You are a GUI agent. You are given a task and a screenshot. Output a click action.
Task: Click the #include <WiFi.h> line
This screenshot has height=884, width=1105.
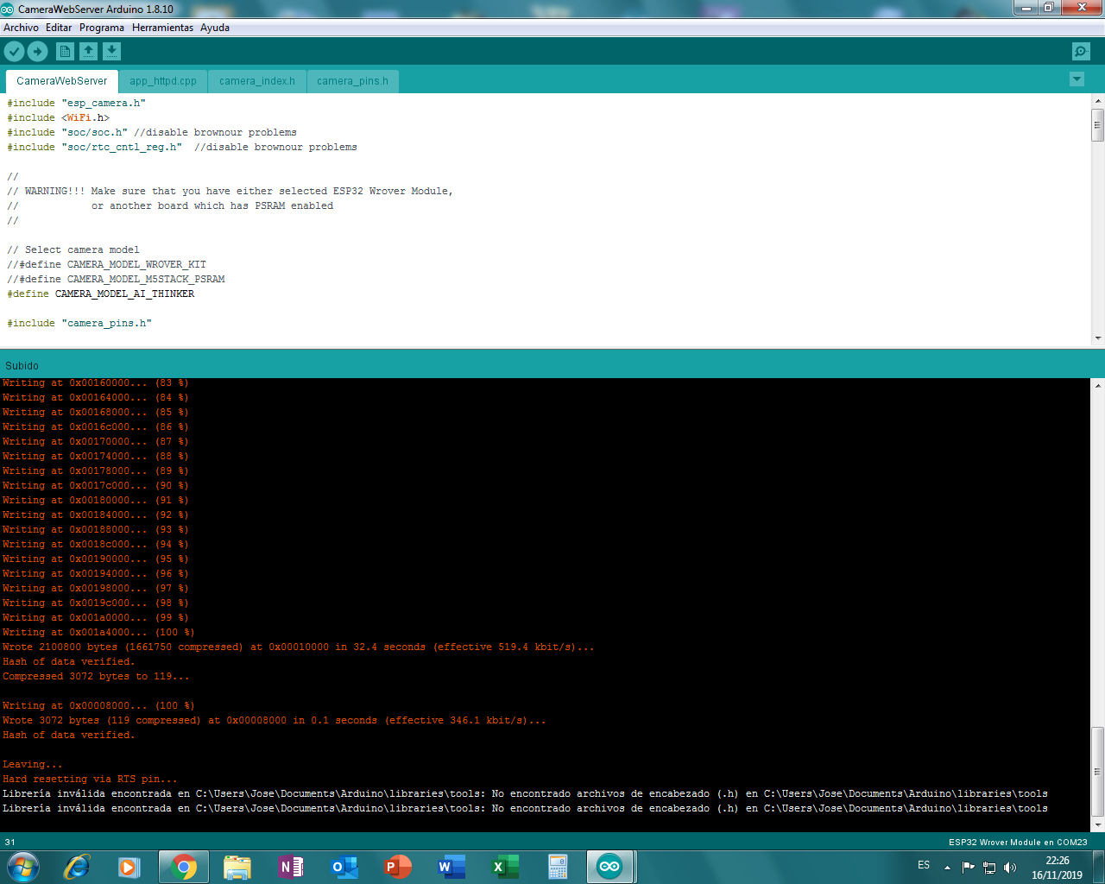[x=59, y=117]
